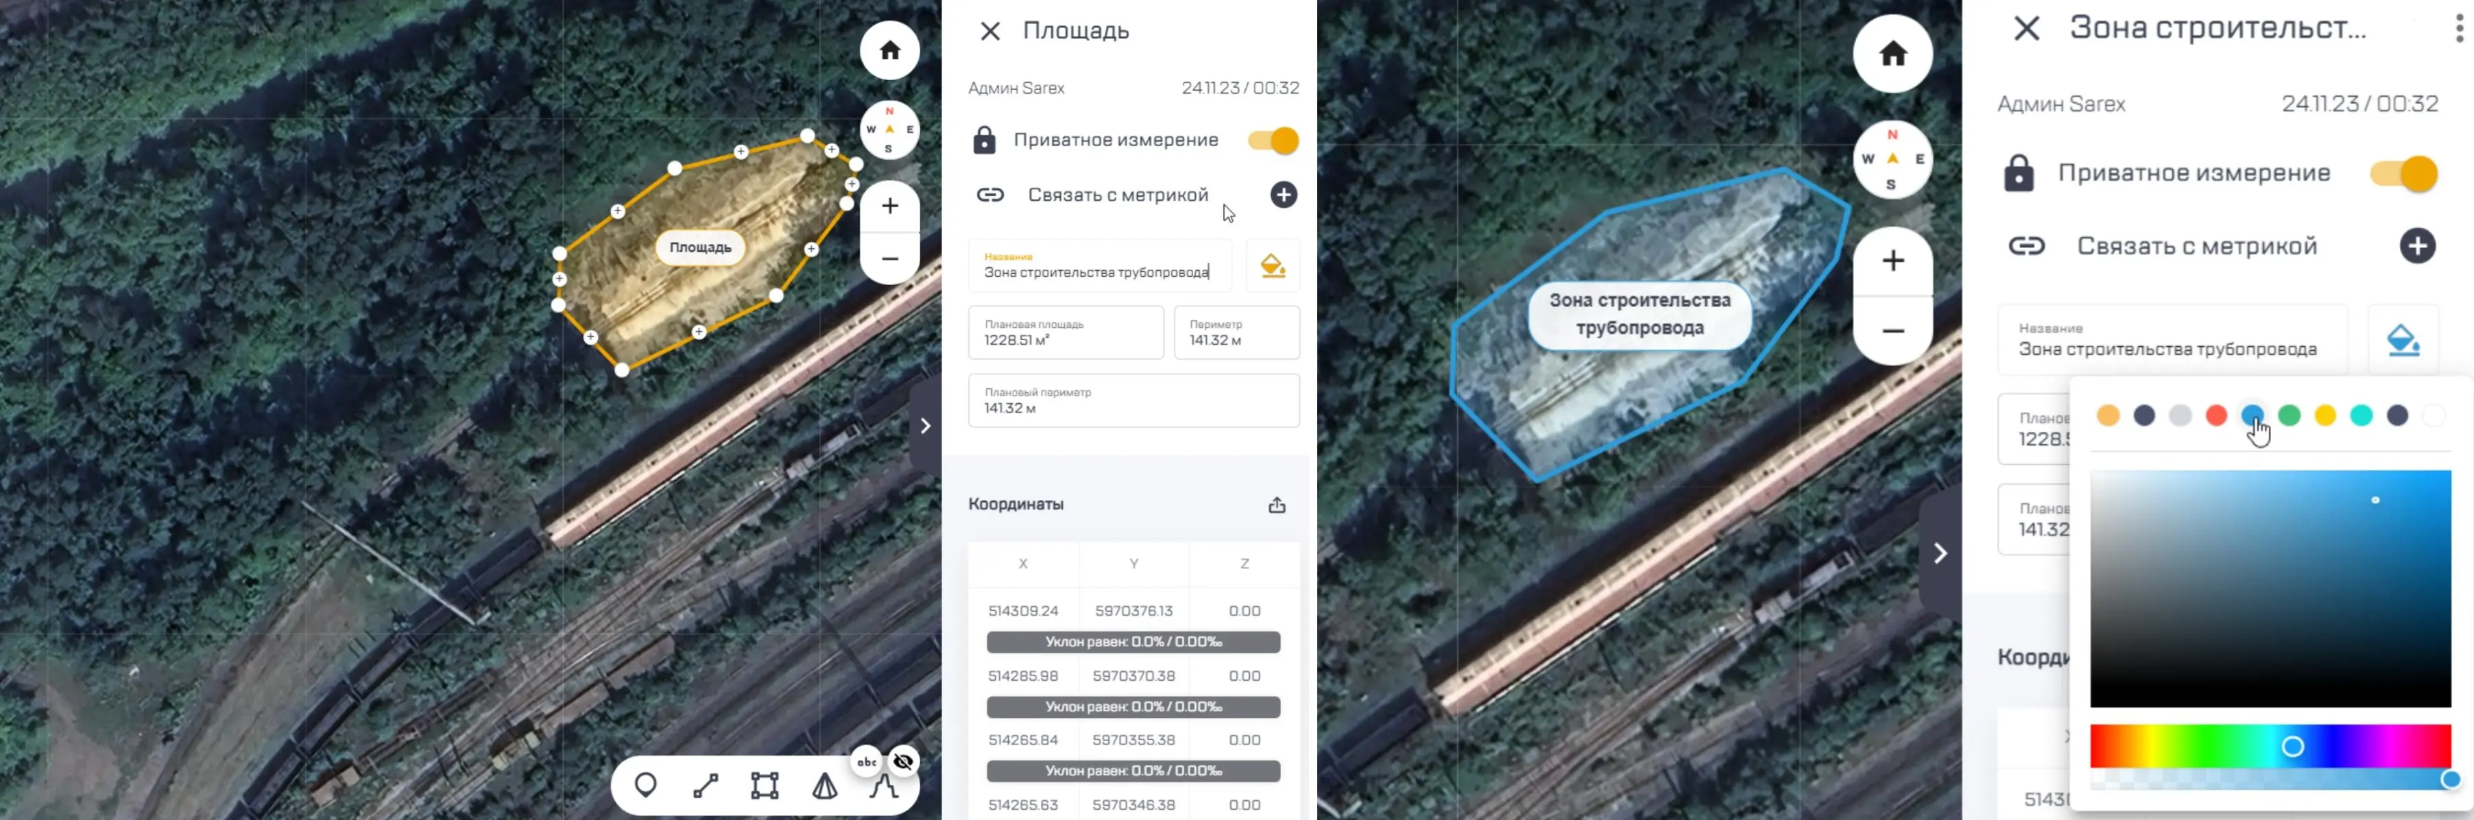Select the polygon area measurement tool
The height and width of the screenshot is (820, 2474).
pyautogui.click(x=765, y=786)
